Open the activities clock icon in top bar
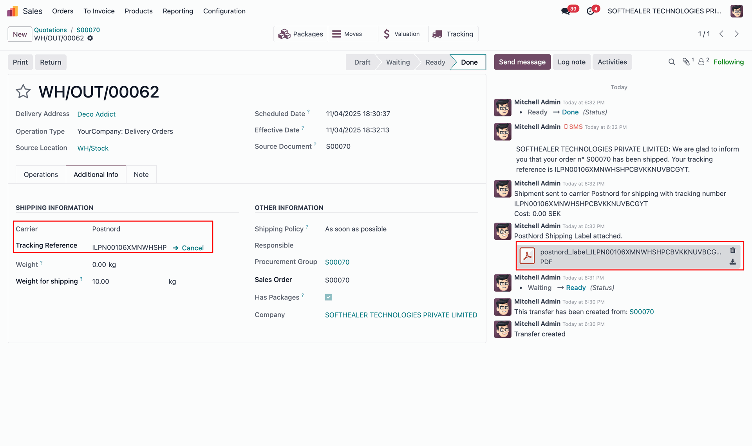 pos(590,11)
